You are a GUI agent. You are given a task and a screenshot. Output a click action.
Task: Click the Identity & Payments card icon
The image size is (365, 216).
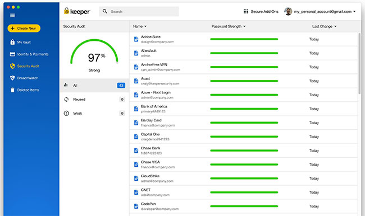click(x=12, y=54)
